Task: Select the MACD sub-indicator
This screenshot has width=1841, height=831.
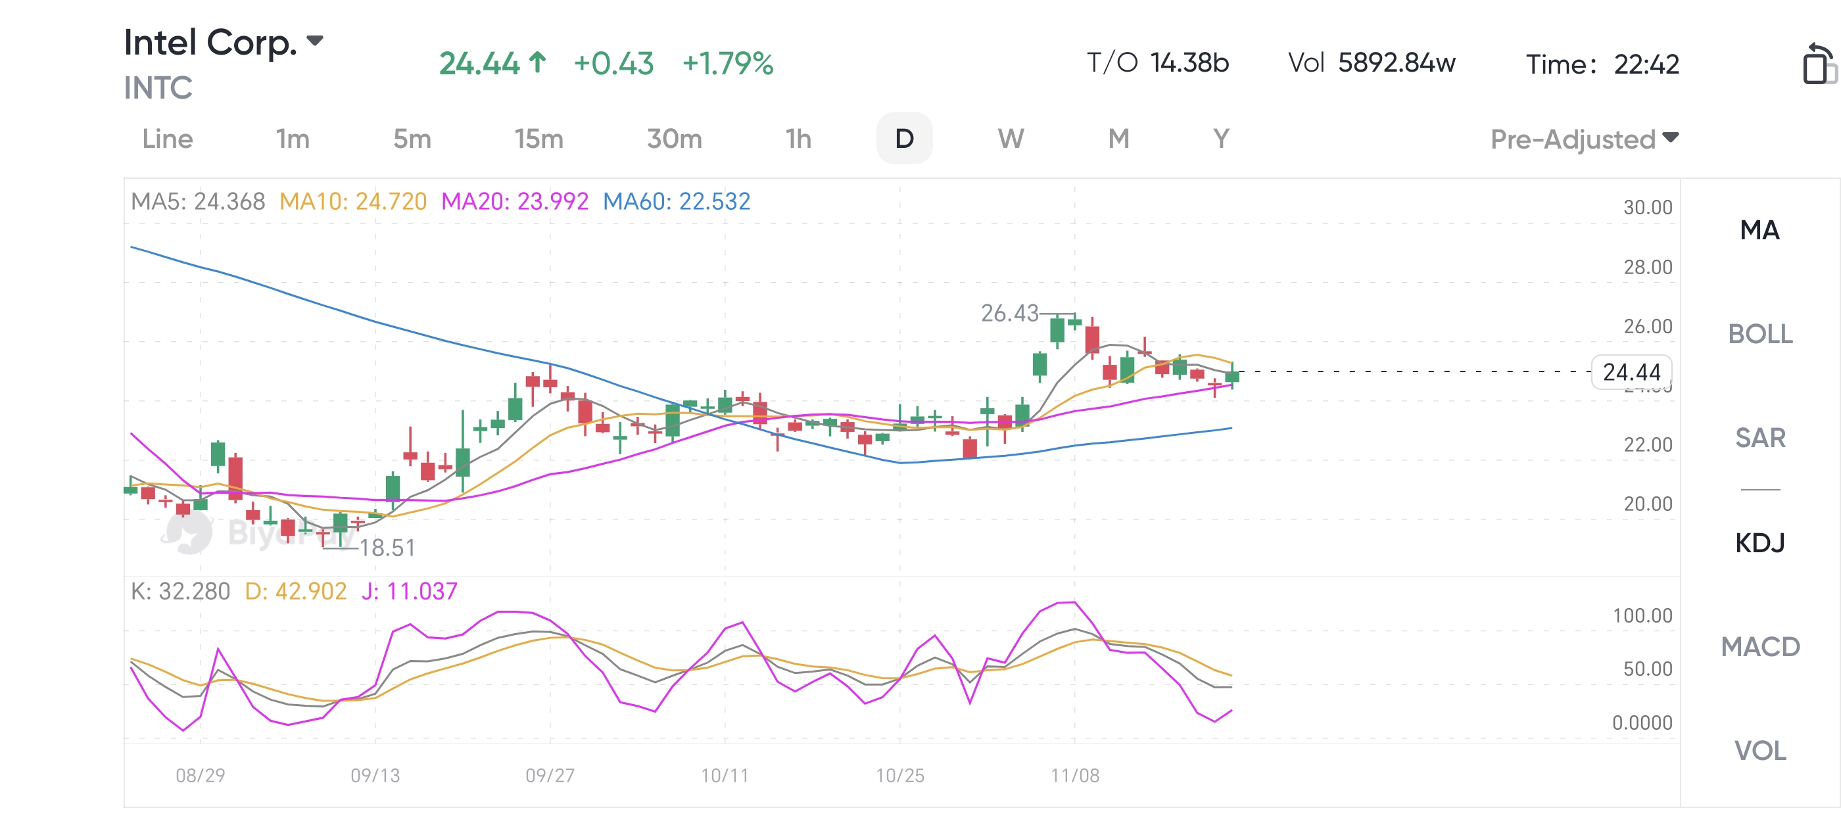Action: (1759, 647)
